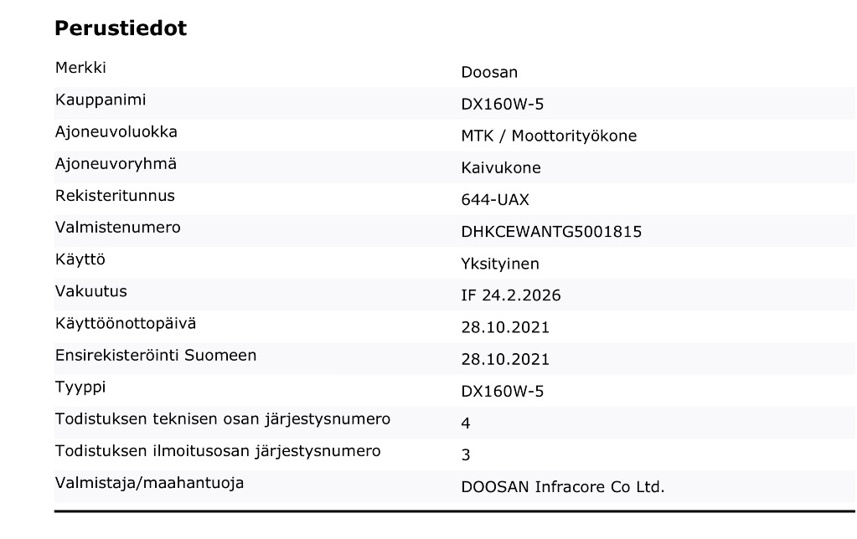Select the DOOSAN Infracore Co Ltd. value
The image size is (857, 539).
563,486
